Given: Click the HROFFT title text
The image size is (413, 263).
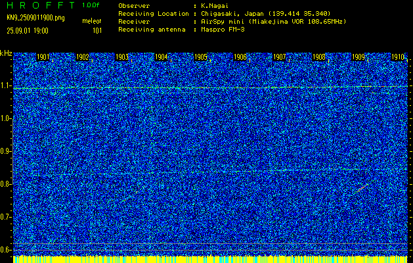Looking at the screenshot, I should [41, 5].
